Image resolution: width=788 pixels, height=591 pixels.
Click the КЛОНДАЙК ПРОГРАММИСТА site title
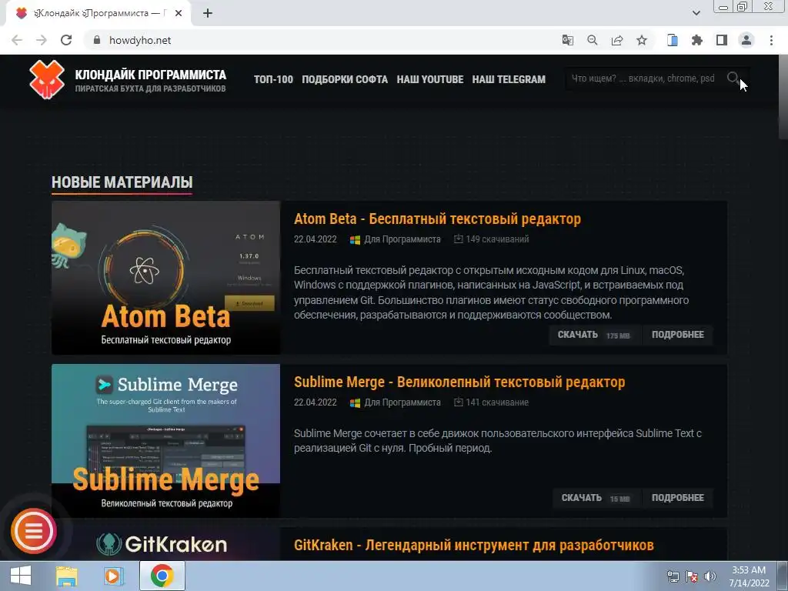[151, 75]
